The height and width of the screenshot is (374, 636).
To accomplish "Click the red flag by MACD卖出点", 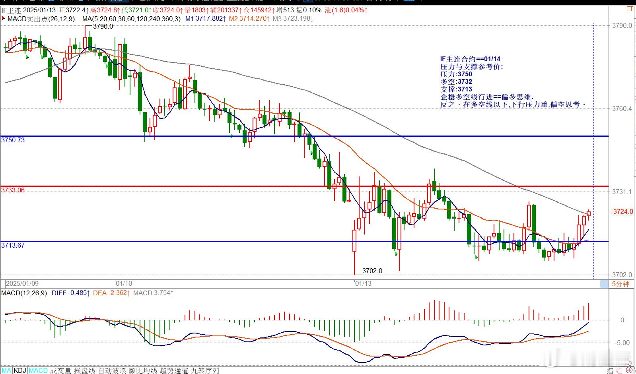I will 4,18.
